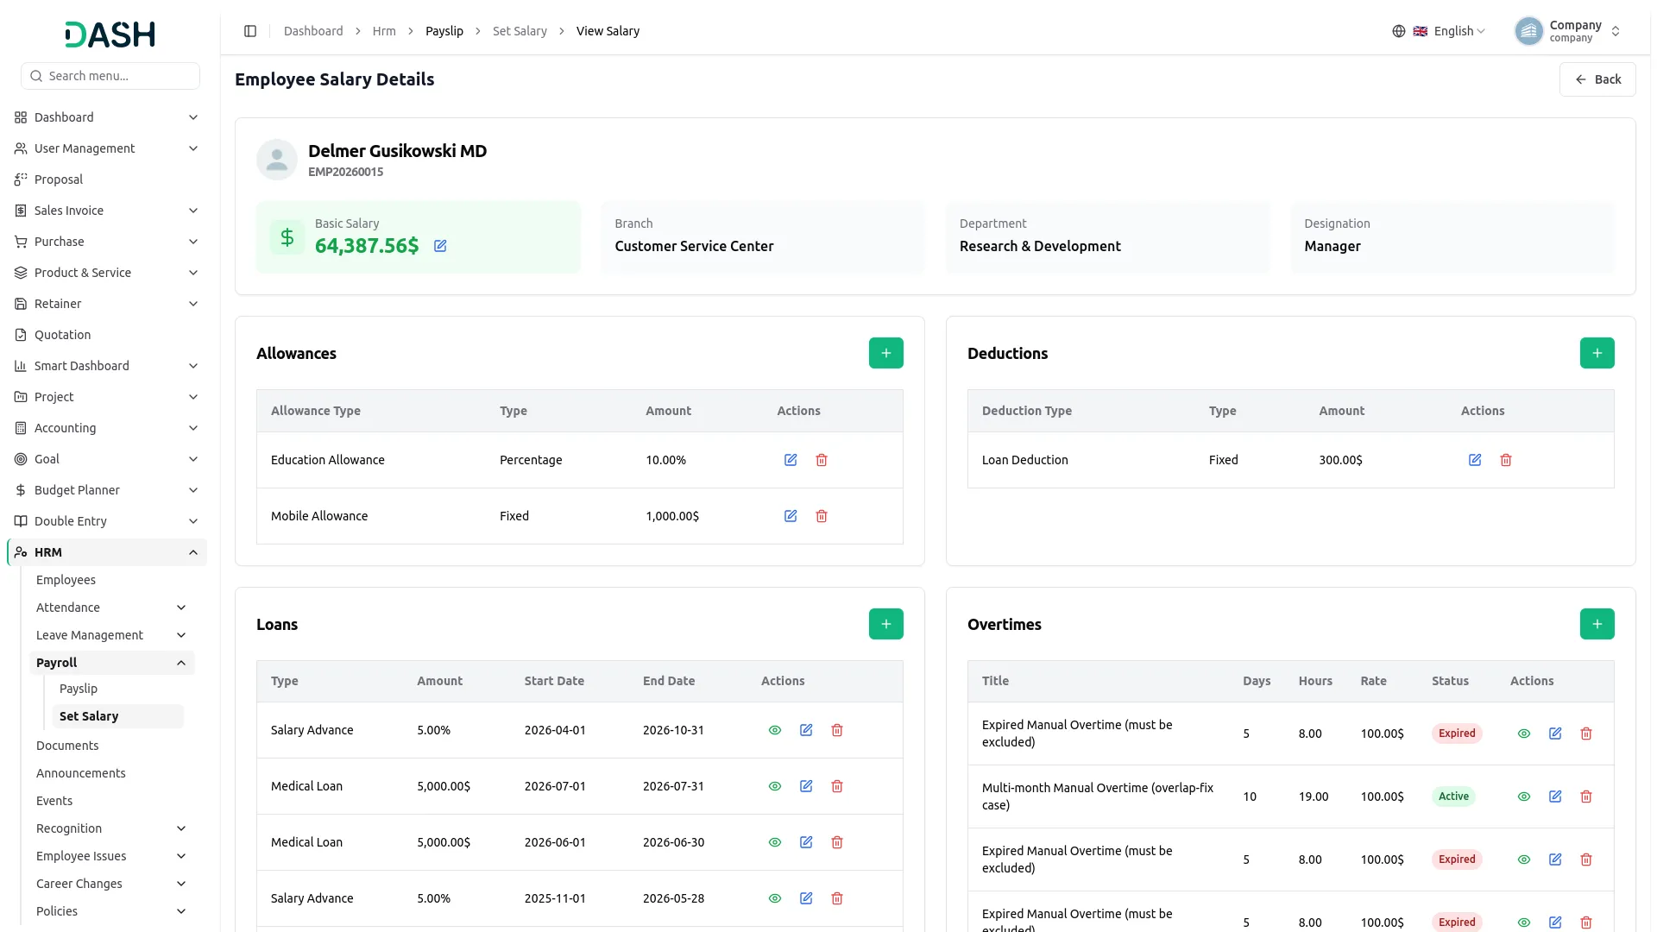Edit the Multi-month Manual Overtime row
The width and height of the screenshot is (1657, 932).
1555,797
